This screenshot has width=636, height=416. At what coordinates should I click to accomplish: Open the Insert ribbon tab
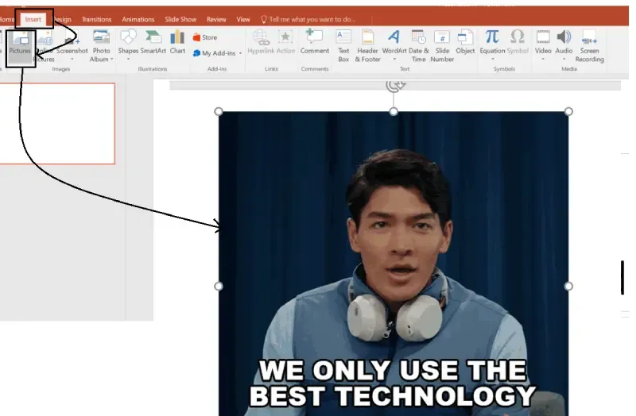pyautogui.click(x=33, y=19)
